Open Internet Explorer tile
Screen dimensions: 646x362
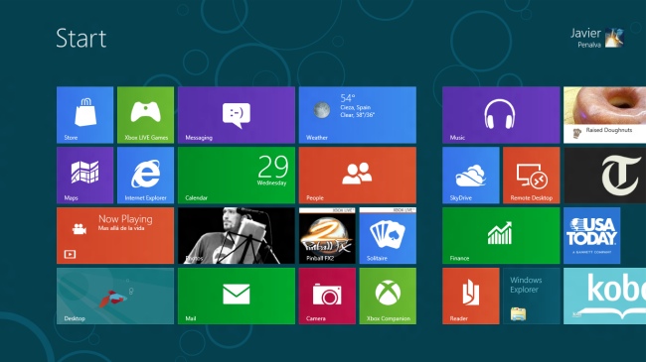(145, 176)
